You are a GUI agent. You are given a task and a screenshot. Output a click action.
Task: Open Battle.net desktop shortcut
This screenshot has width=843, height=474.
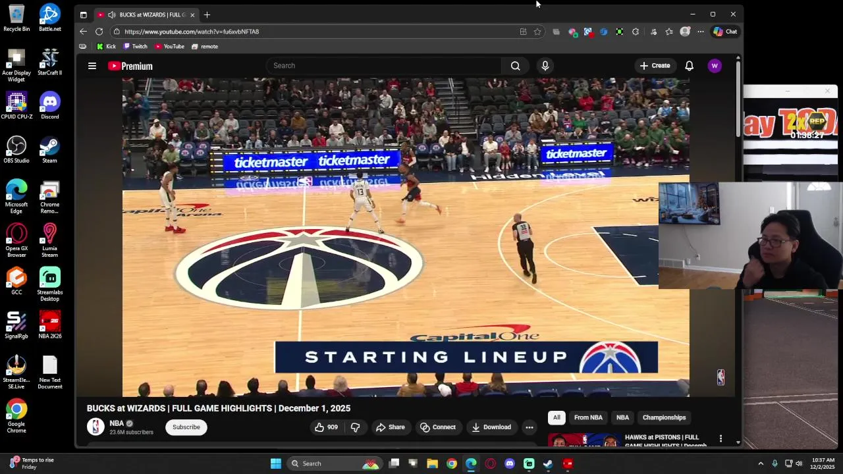49,18
